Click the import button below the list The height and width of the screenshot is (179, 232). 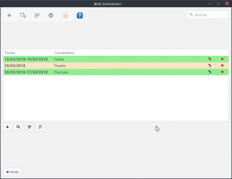(29, 127)
